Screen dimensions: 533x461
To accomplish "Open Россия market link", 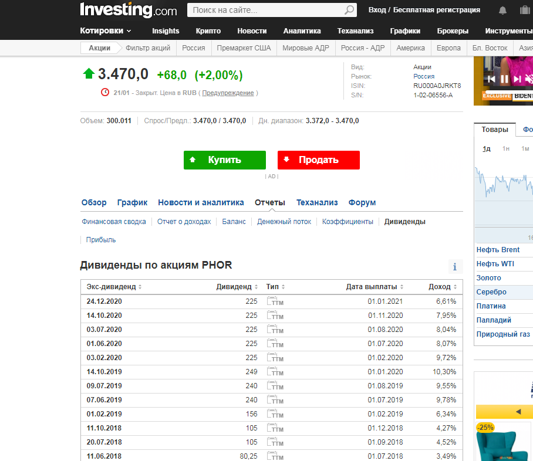I will (x=424, y=76).
